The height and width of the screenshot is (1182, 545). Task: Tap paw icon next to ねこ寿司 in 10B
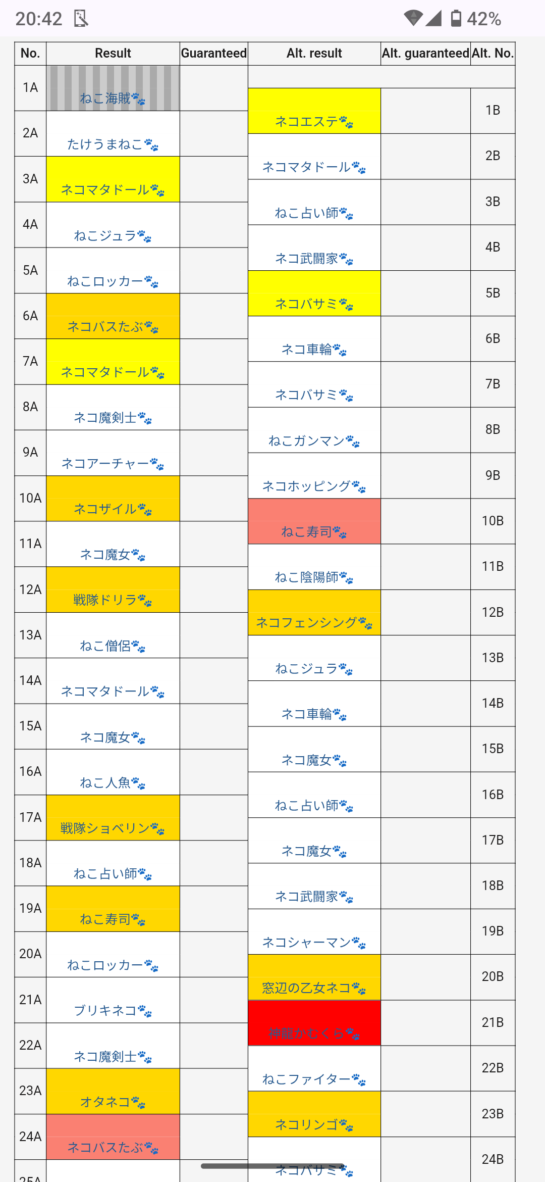[340, 532]
